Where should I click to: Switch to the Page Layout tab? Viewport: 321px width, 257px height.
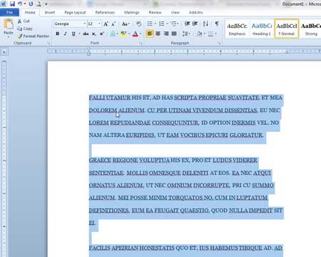(75, 12)
